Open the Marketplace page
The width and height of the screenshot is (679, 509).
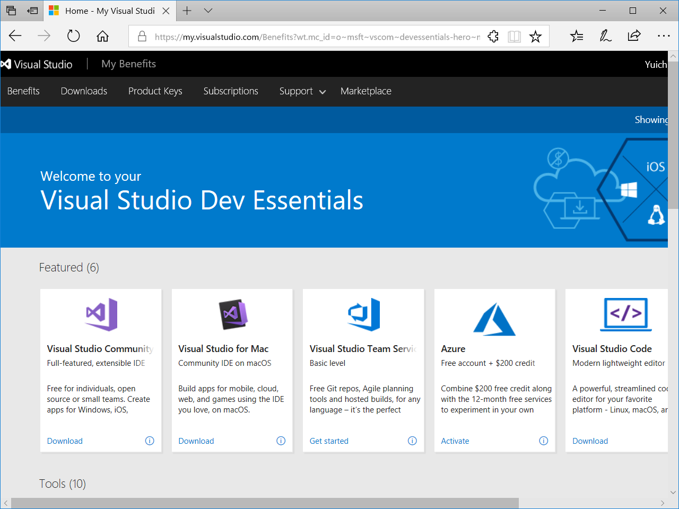coord(366,91)
